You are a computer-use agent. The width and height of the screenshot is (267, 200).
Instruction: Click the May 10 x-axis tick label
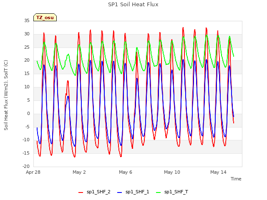click(x=172, y=172)
